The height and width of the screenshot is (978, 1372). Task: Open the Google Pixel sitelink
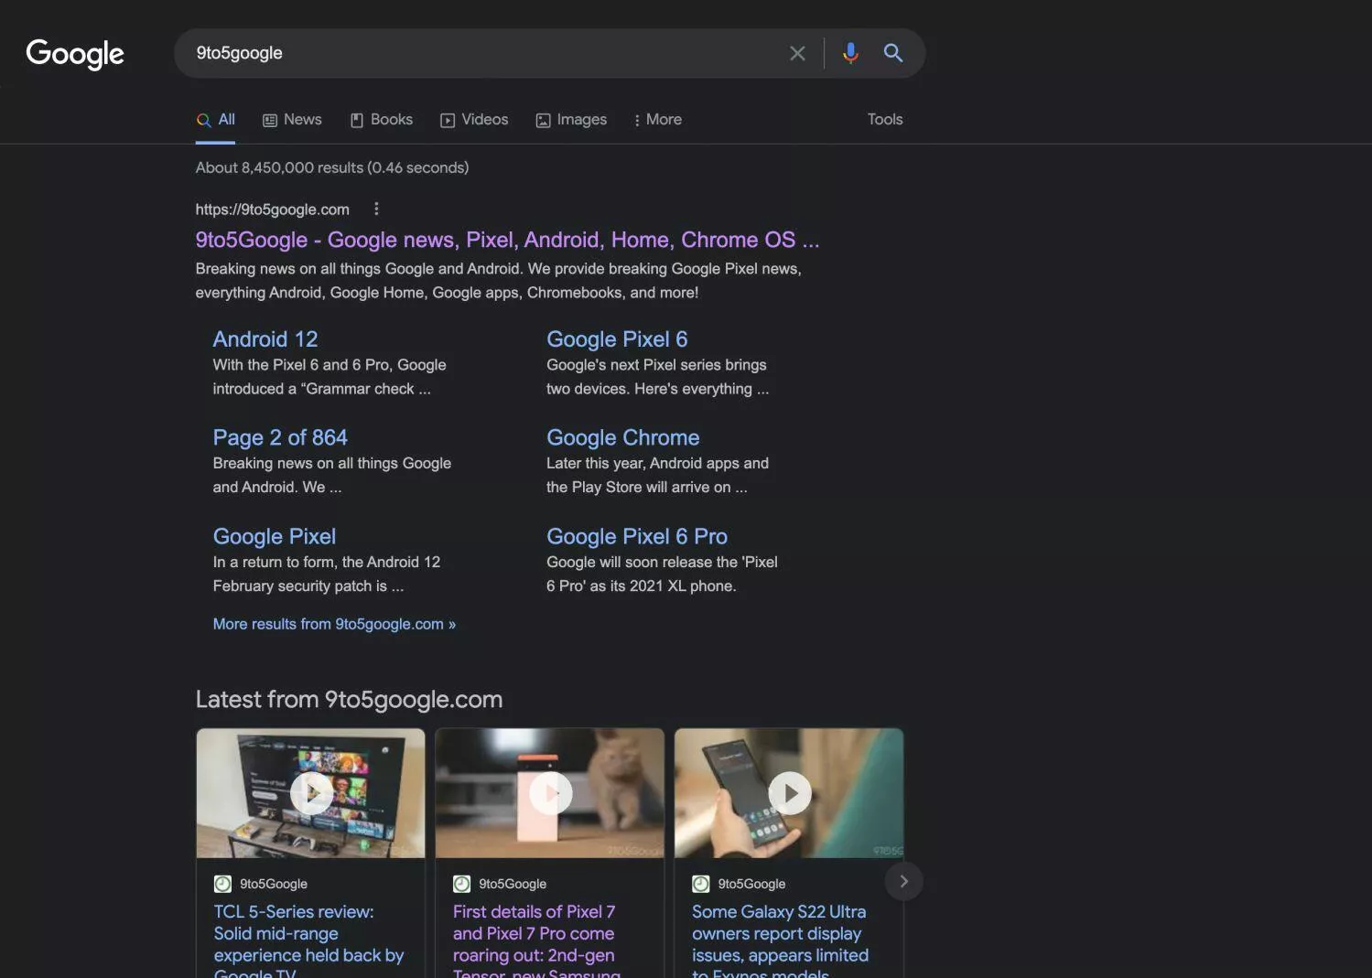(x=275, y=537)
